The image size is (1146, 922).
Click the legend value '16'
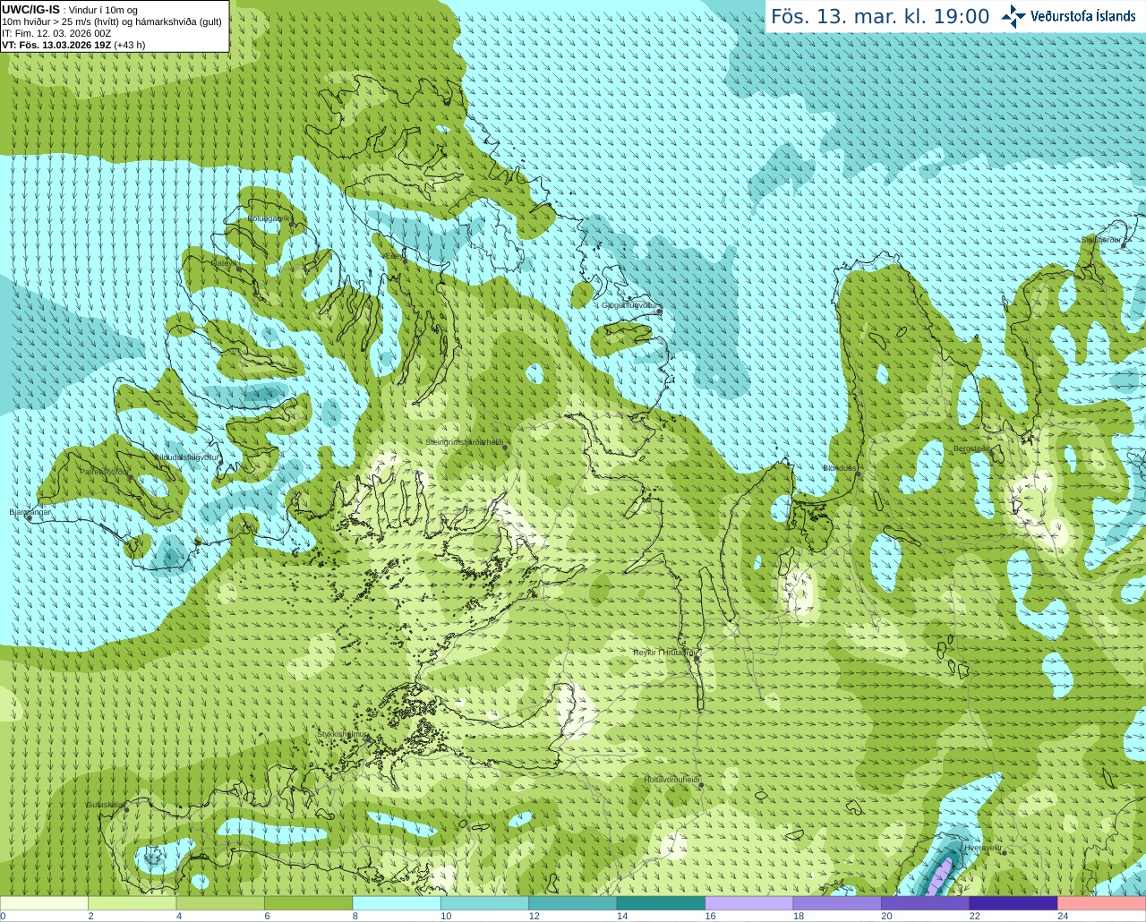(710, 916)
